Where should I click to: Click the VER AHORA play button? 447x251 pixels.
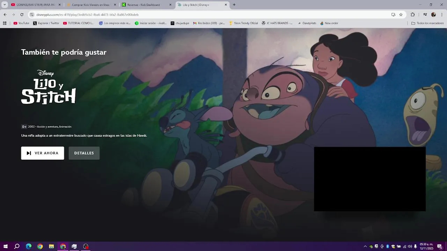click(x=43, y=153)
